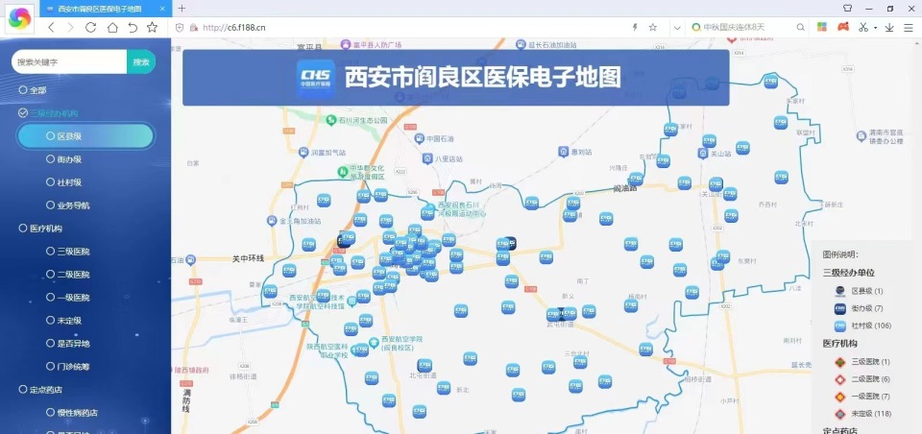
Task: Click the 中国石油 map marker
Action: [420, 138]
